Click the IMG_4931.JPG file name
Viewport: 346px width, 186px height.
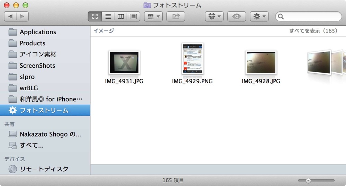[x=124, y=81]
